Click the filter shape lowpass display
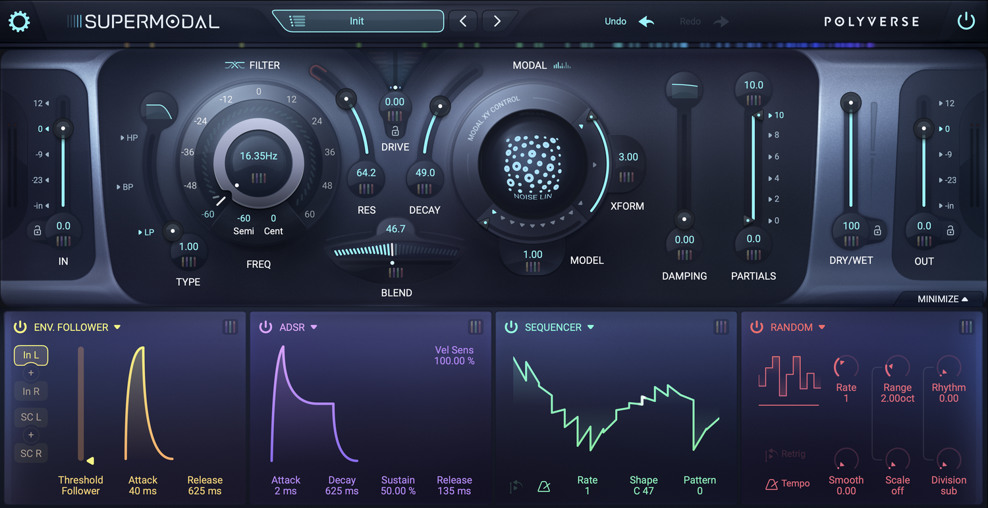Viewport: 988px width, 508px height. coord(158,111)
